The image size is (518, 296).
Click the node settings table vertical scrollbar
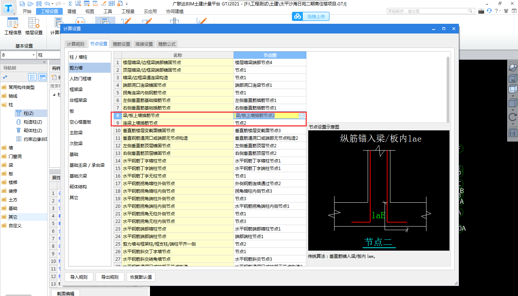click(x=448, y=89)
